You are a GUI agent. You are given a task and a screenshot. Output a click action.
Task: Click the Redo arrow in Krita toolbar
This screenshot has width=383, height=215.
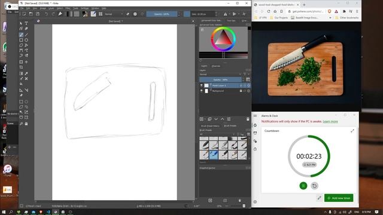tap(53, 14)
